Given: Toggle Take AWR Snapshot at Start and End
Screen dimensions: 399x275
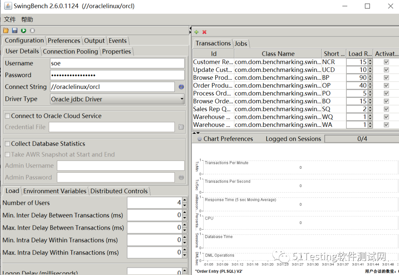Looking at the screenshot, I should (7, 155).
